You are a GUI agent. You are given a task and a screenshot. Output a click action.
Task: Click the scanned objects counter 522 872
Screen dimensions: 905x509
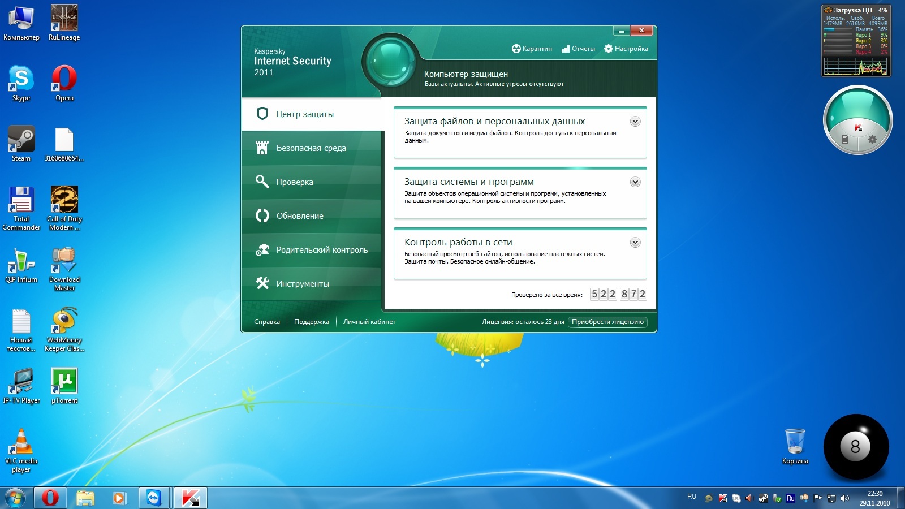(618, 294)
